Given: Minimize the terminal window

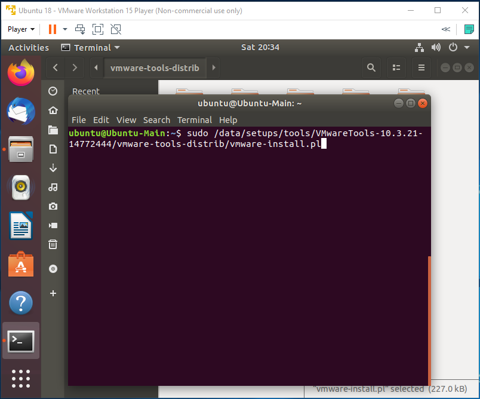Looking at the screenshot, I should click(399, 103).
